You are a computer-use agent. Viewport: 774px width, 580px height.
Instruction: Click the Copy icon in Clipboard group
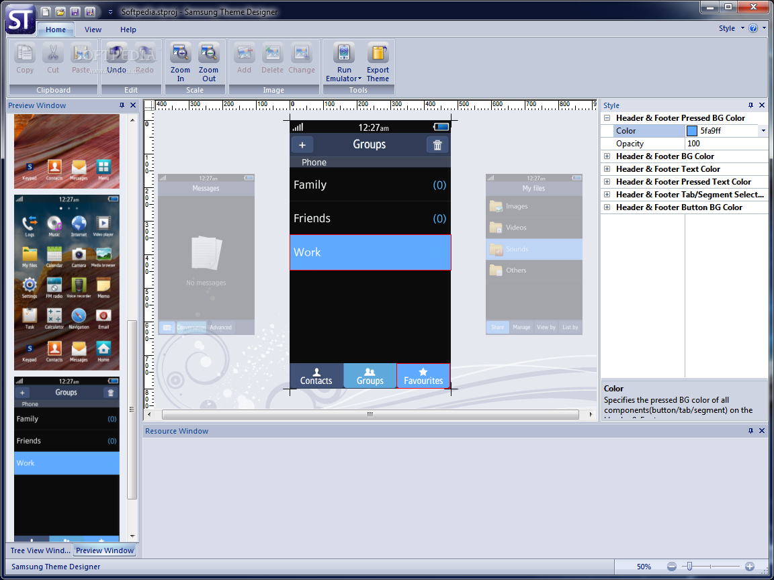(25, 53)
